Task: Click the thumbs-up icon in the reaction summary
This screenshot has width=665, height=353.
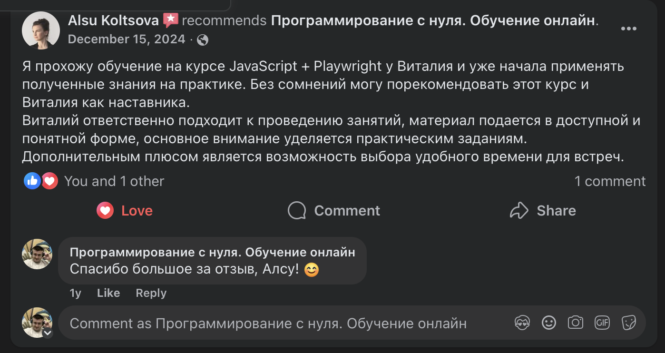Action: 32,181
